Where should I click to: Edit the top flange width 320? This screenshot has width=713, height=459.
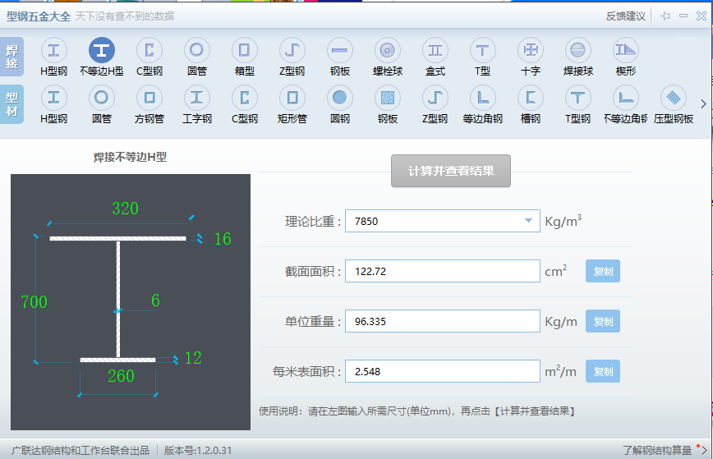click(125, 209)
